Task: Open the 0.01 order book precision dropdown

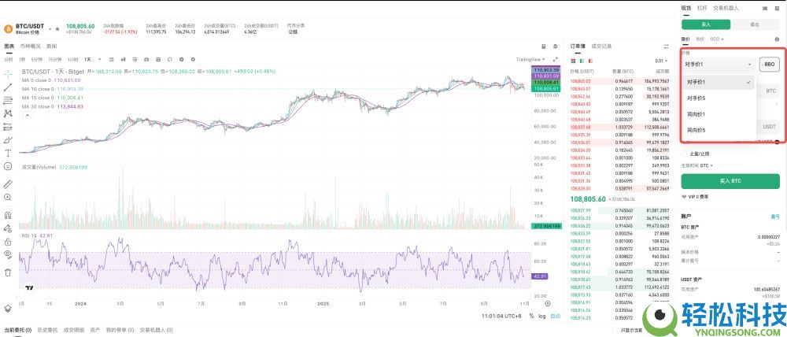Action: [x=661, y=61]
